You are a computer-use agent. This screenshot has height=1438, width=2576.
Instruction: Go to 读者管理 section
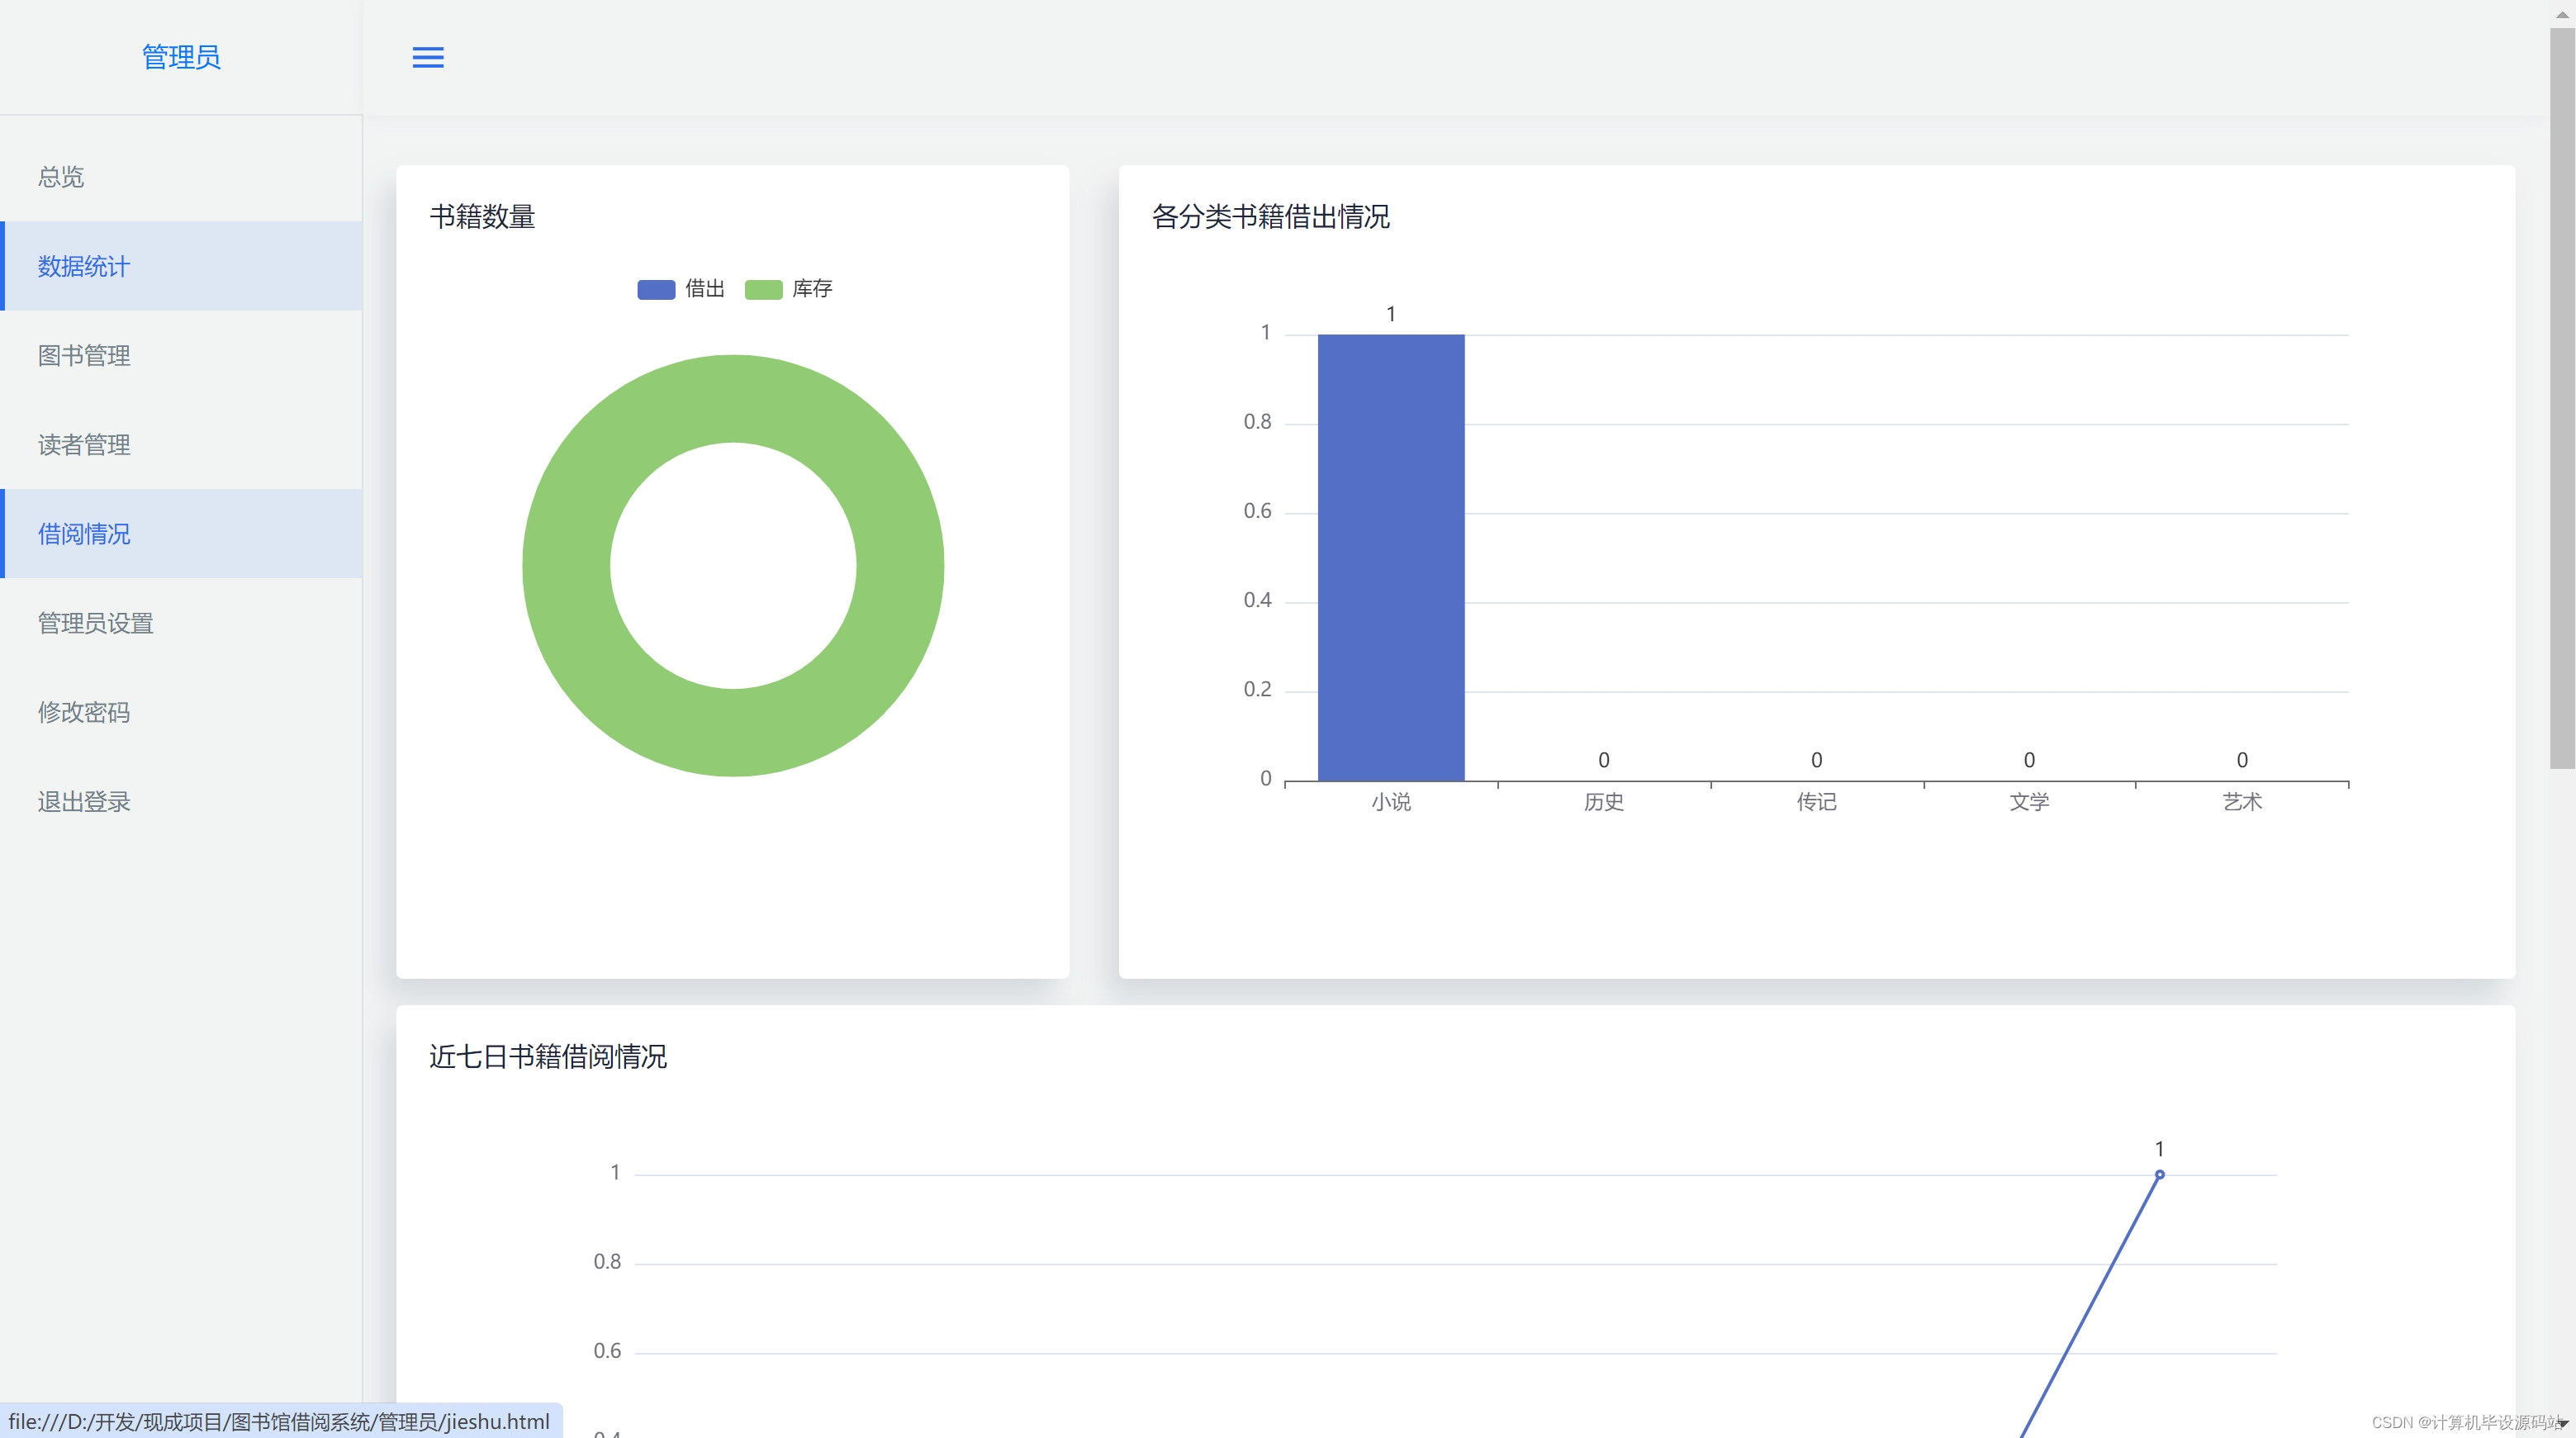tap(84, 444)
